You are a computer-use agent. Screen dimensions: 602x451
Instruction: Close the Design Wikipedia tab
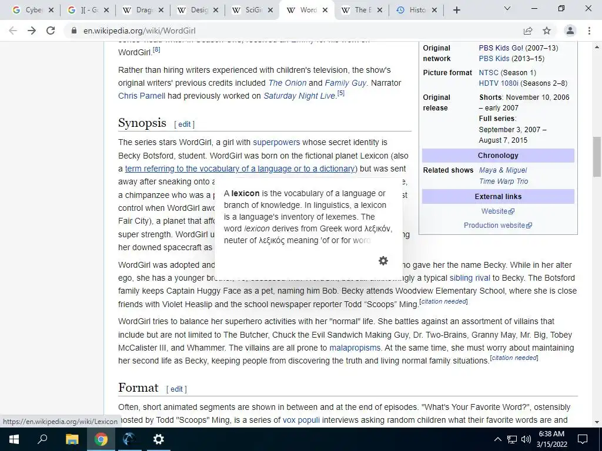tap(216, 11)
